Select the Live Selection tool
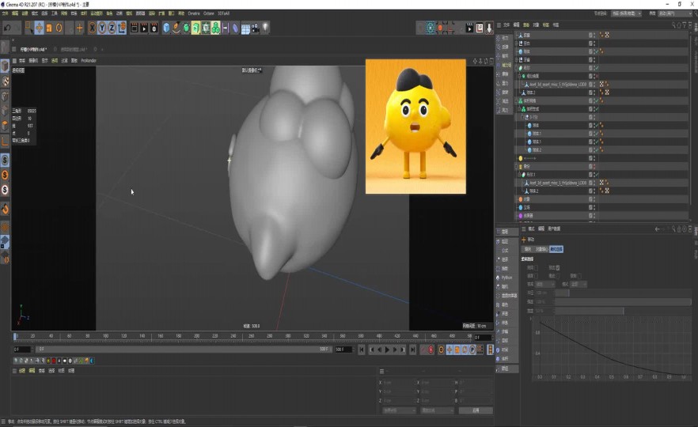This screenshot has width=698, height=427. pos(29,28)
